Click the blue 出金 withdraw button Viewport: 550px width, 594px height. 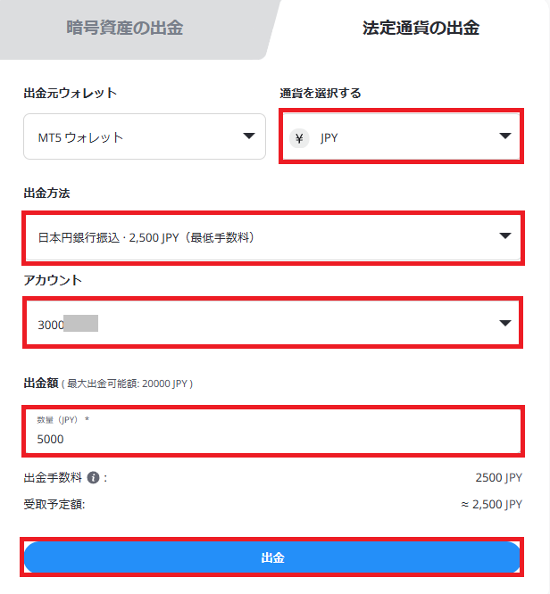(x=272, y=557)
